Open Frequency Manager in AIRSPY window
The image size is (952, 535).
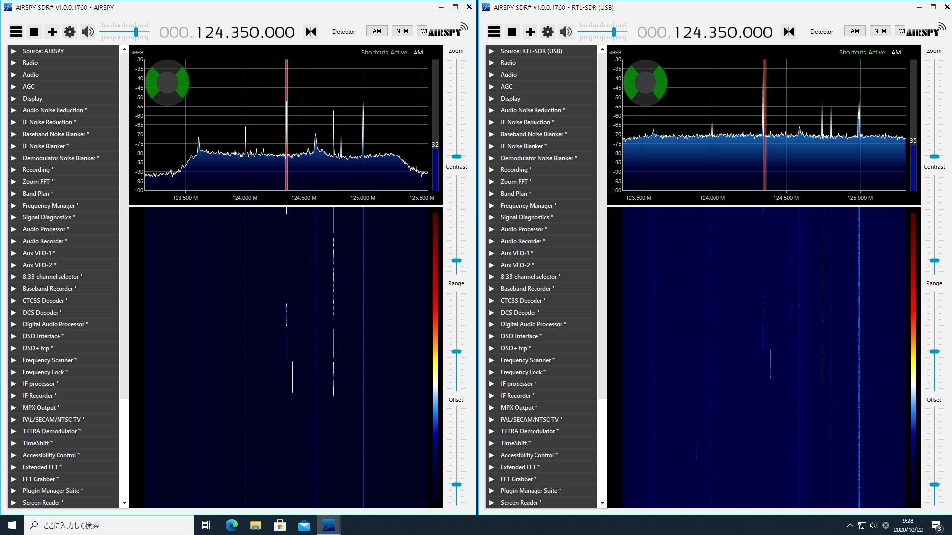click(63, 206)
